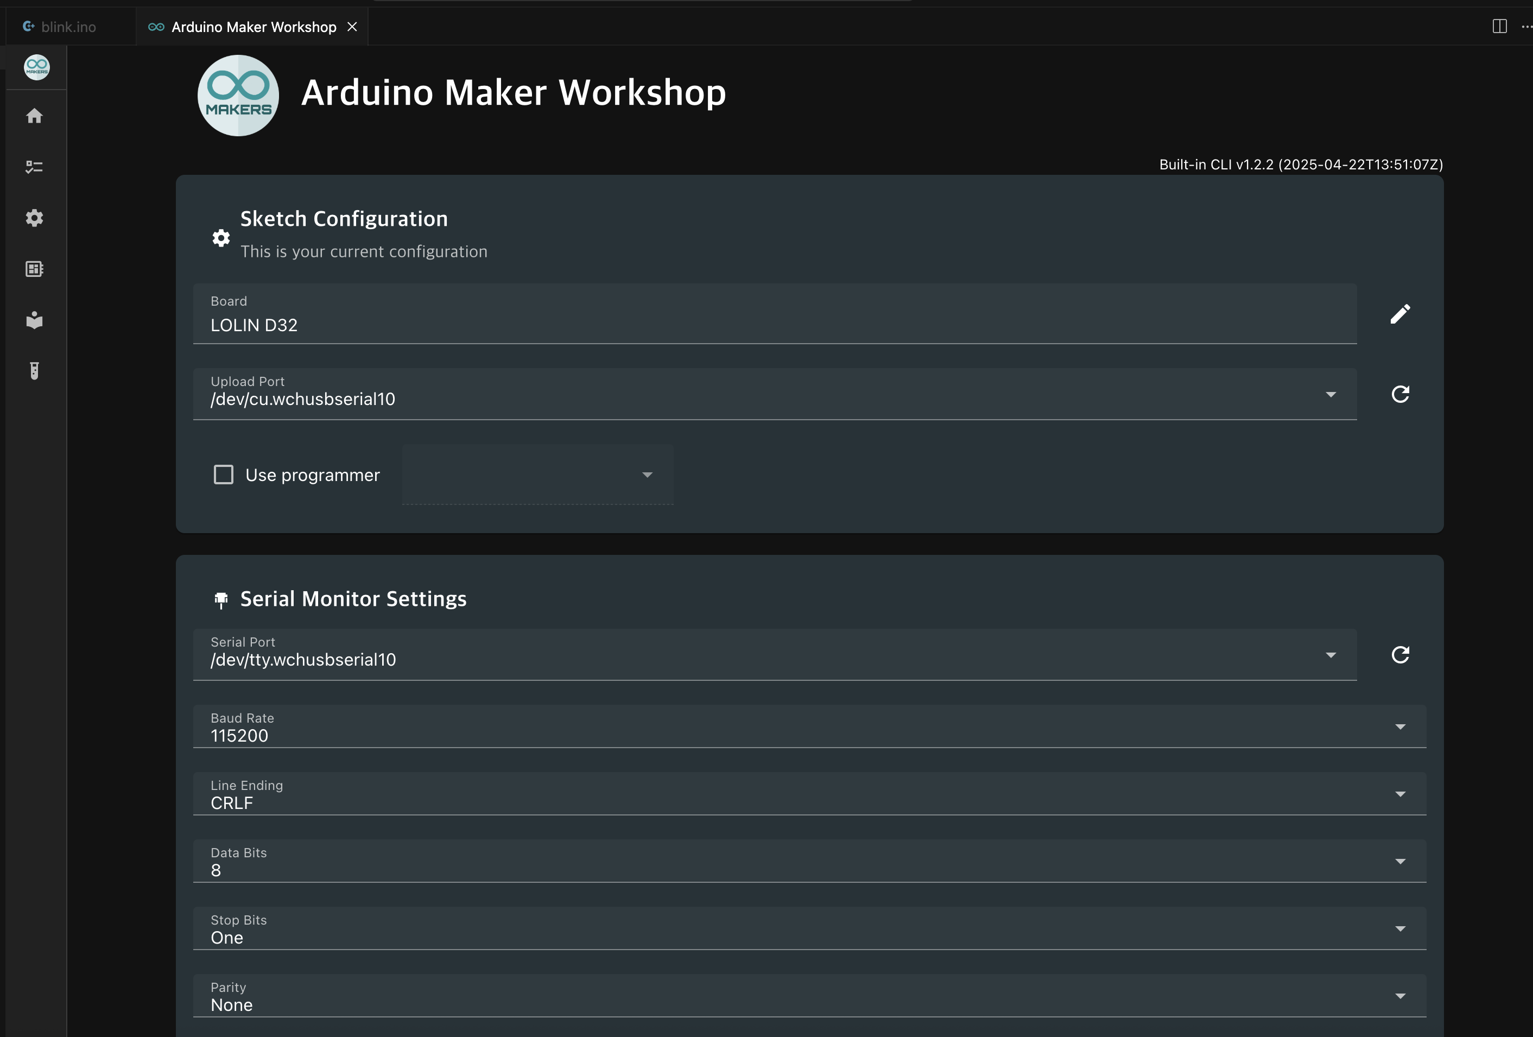Refresh the Serial Port list
Screen dimensions: 1533x1037
point(1400,654)
